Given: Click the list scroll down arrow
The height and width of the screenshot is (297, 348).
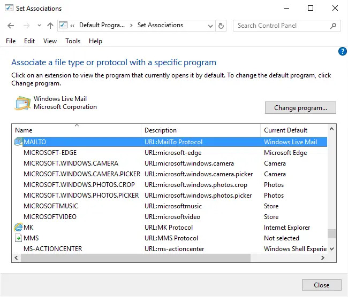Looking at the screenshot, I should (331, 249).
